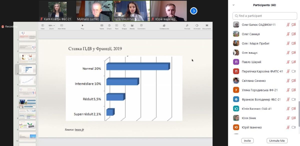The image size is (300, 146).
Task: Start the slideshow with Play button
Action: pyautogui.click(x=82, y=27)
